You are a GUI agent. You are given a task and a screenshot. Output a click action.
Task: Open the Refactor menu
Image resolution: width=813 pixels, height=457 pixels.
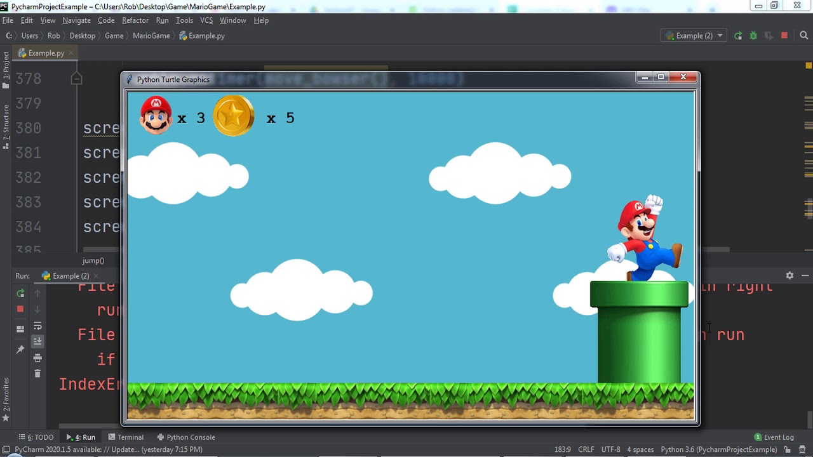(135, 20)
